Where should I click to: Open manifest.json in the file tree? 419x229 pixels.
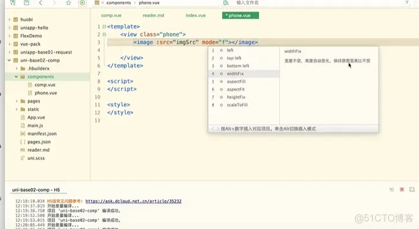point(42,133)
